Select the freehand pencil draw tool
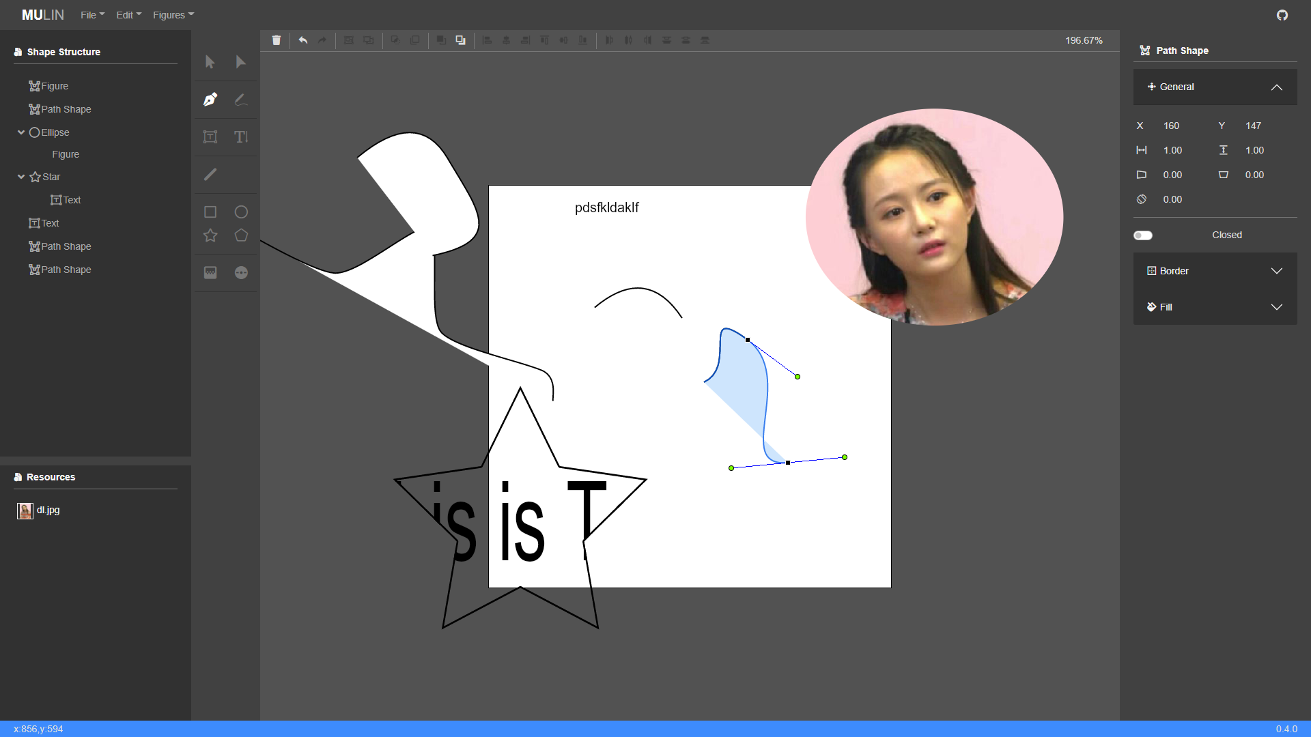The height and width of the screenshot is (737, 1311). pyautogui.click(x=240, y=100)
